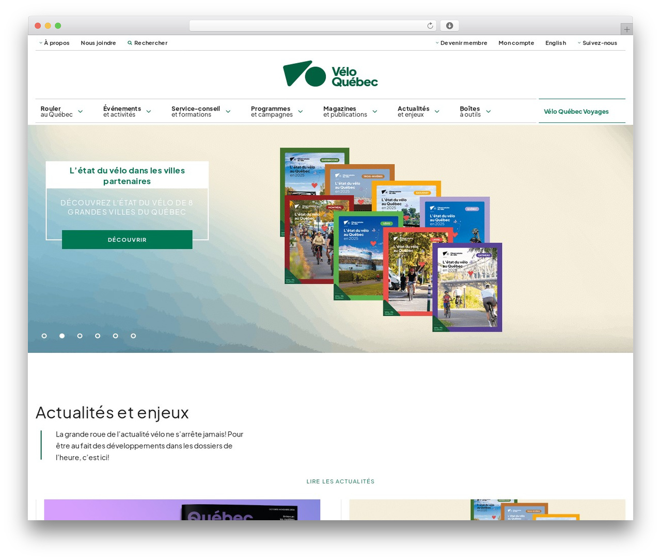Select the first carousel slide dot
This screenshot has height=560, width=661.
(x=44, y=336)
